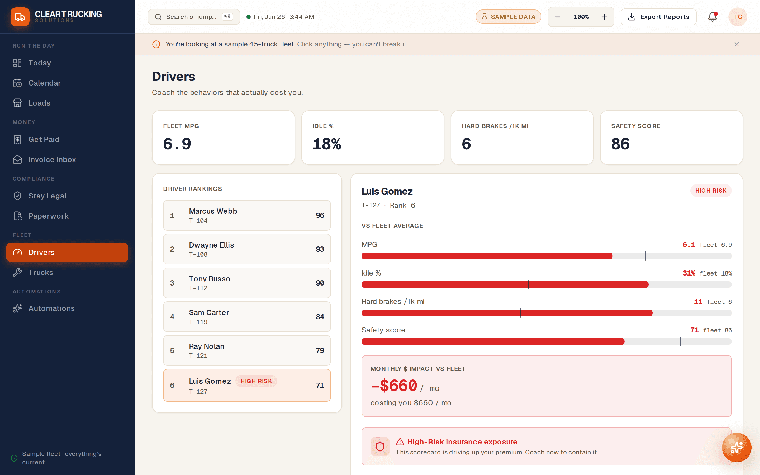Click 'T-127' in Luis Gomez detail header

370,206
